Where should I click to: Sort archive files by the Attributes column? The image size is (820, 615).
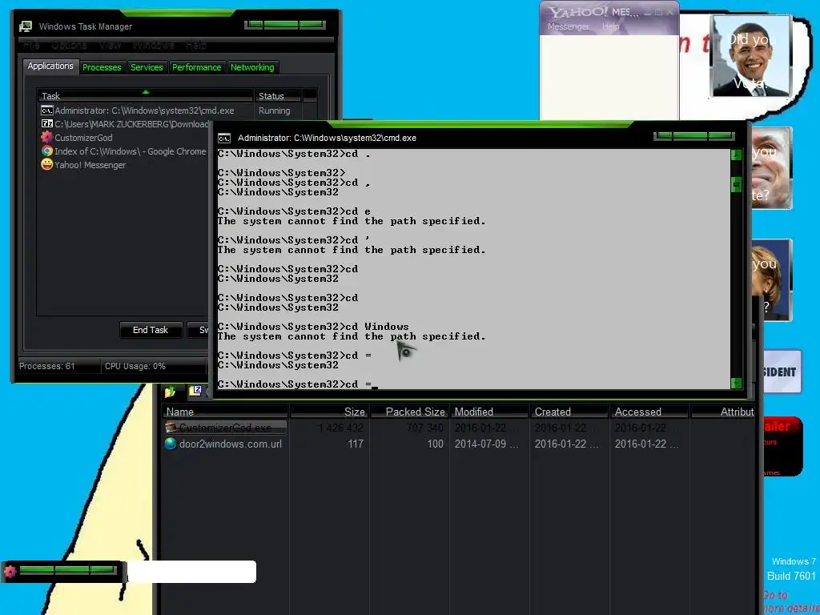click(723, 412)
